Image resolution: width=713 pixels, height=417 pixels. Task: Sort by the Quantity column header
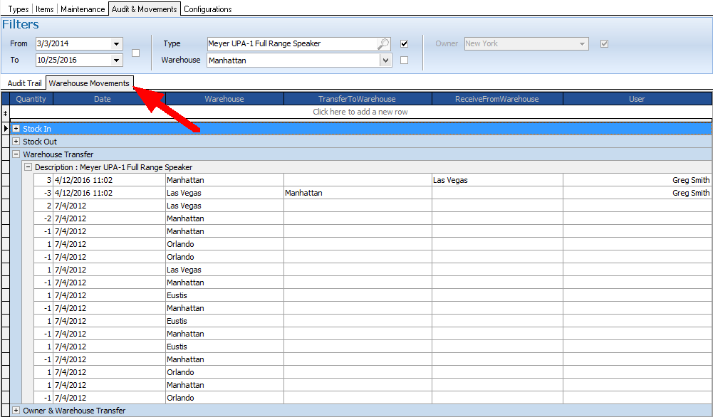pyautogui.click(x=31, y=99)
